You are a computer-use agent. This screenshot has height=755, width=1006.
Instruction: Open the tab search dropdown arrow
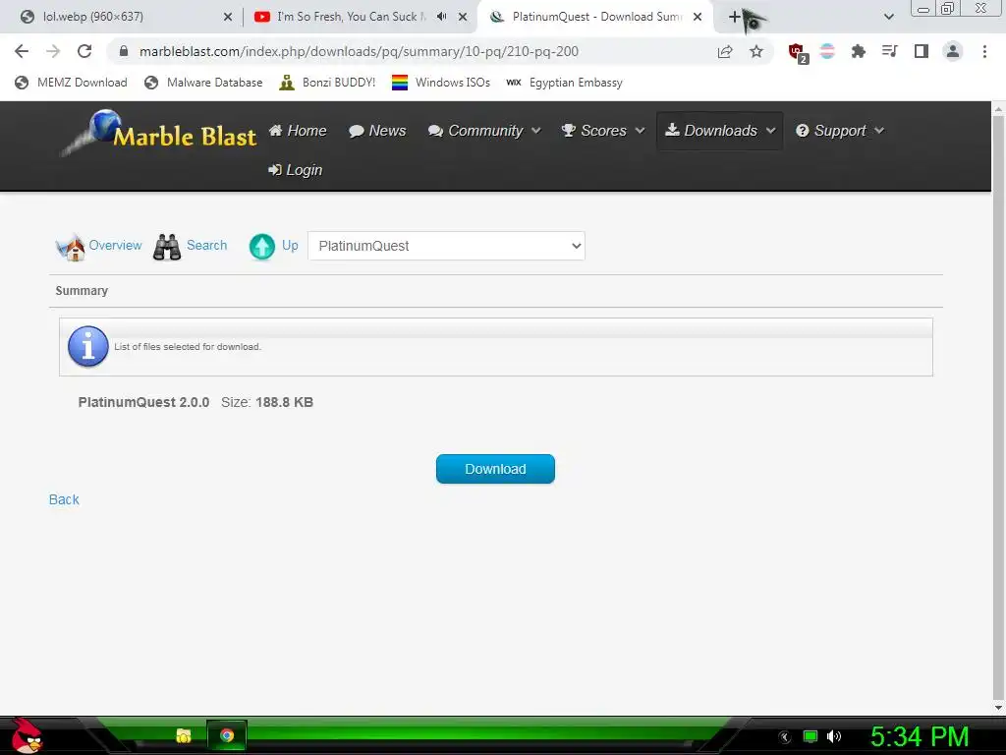(888, 17)
